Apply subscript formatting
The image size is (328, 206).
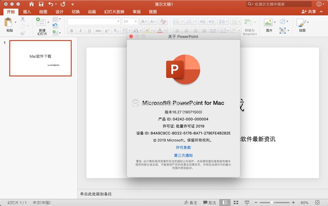pyautogui.click(x=116, y=31)
